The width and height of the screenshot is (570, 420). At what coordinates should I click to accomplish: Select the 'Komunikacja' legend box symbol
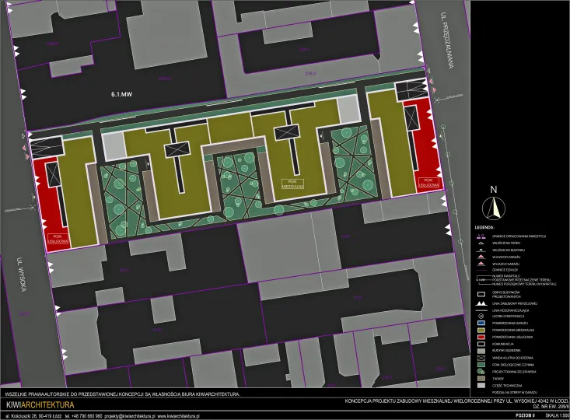click(x=481, y=344)
